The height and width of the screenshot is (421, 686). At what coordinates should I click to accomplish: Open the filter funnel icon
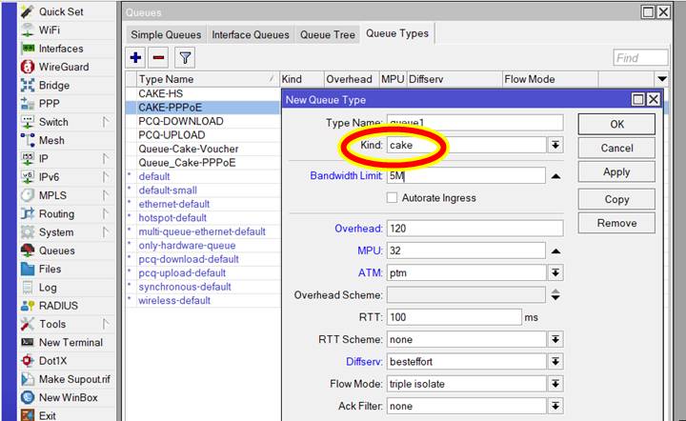pyautogui.click(x=185, y=58)
